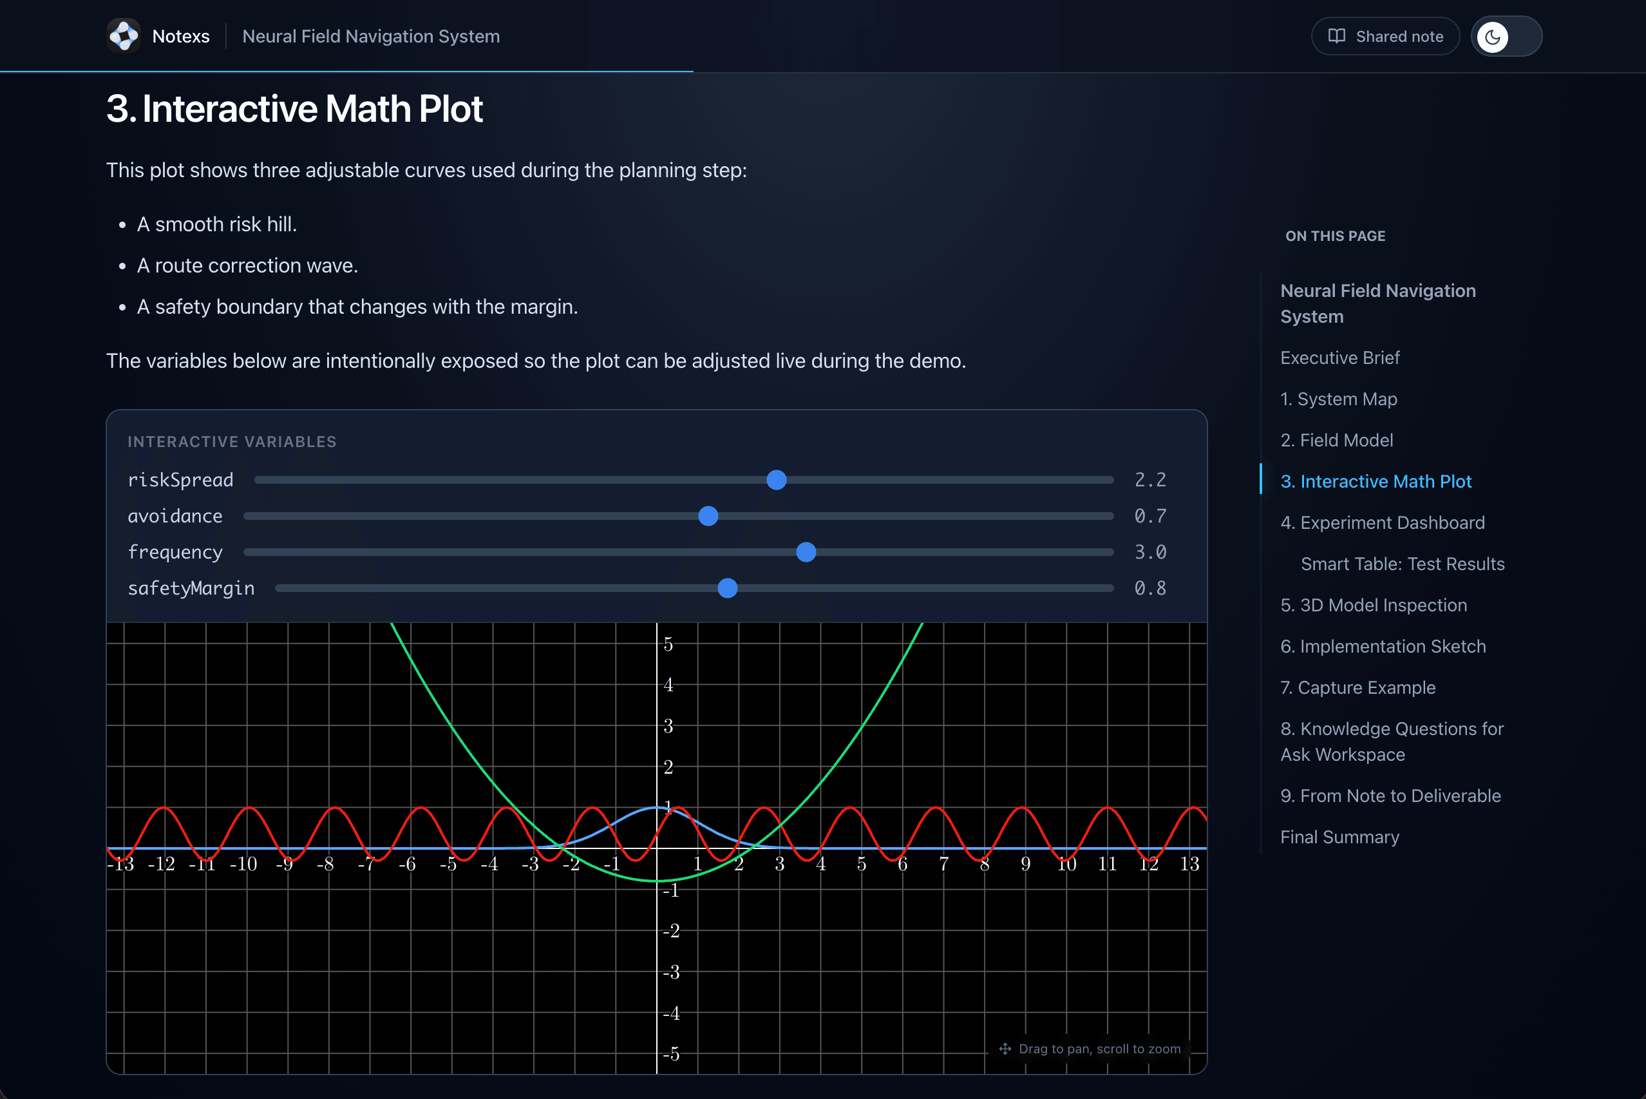
Task: Go to Executive Brief section
Action: coord(1339,358)
